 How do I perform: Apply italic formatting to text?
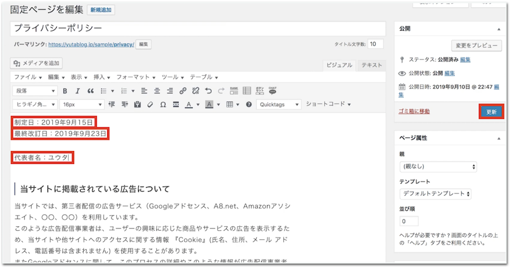coord(78,91)
